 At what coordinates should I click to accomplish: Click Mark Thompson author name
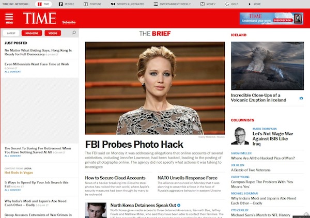click(x=265, y=129)
